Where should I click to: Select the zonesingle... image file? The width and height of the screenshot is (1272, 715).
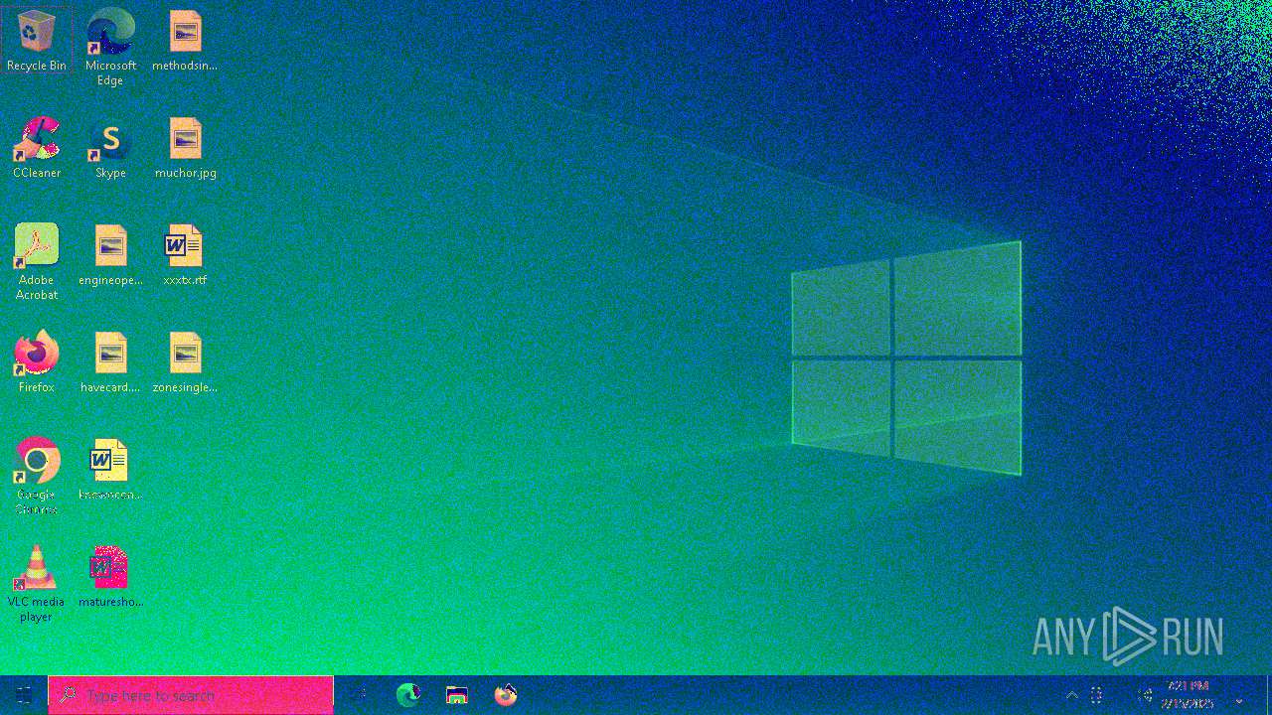[x=185, y=362]
